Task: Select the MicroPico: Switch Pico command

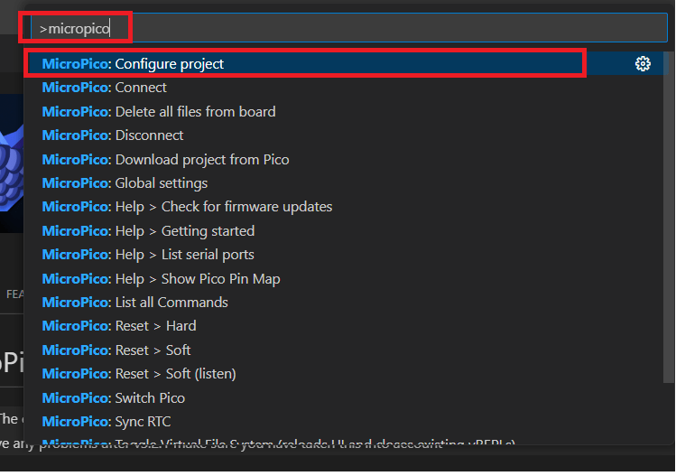Action: coord(113,398)
